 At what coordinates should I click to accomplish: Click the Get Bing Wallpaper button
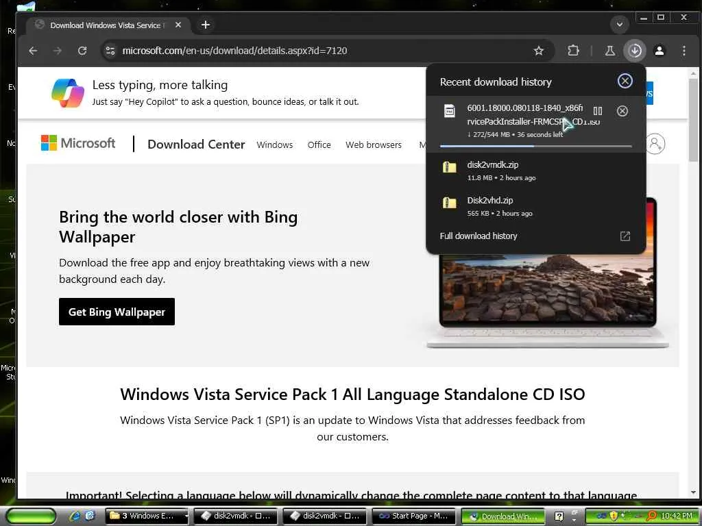[x=117, y=312]
